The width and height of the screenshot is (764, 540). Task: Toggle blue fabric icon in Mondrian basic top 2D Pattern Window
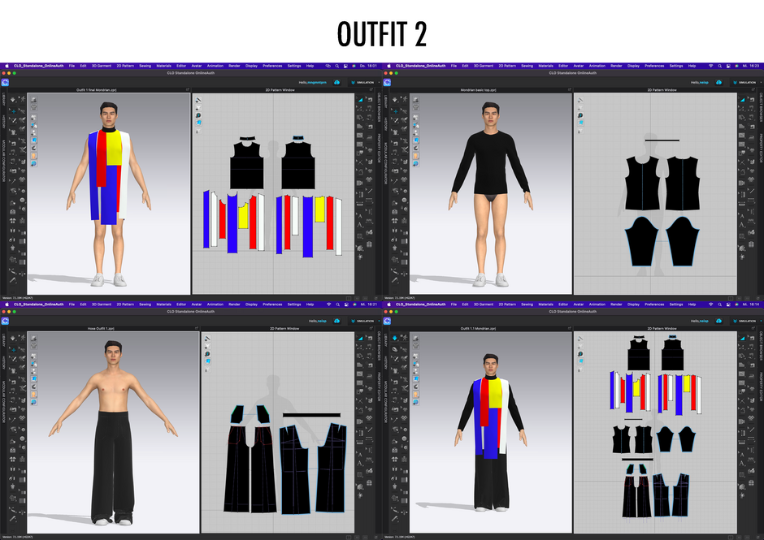coord(580,123)
